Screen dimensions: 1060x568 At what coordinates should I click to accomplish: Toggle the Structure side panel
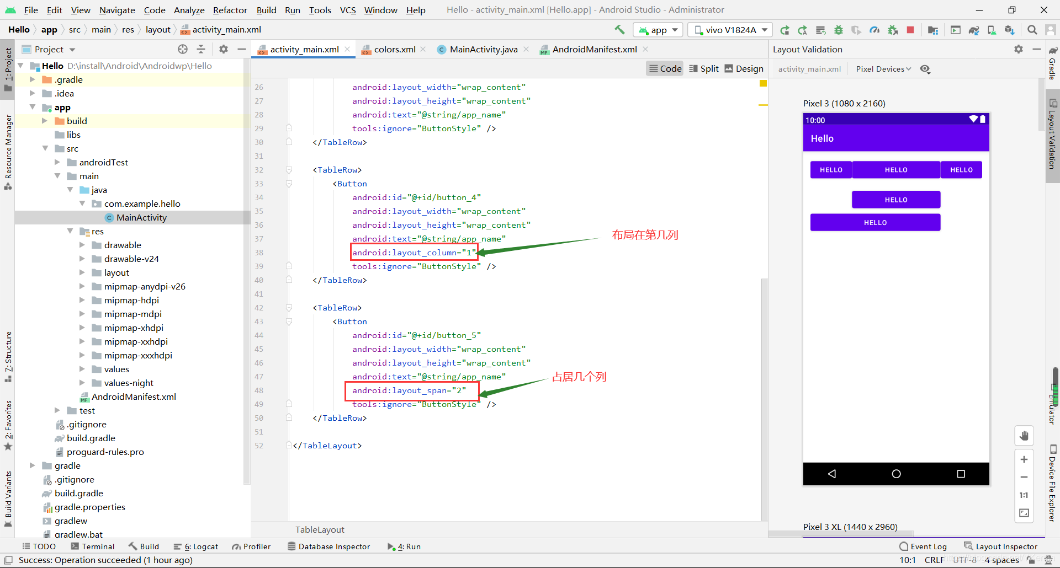[x=8, y=356]
